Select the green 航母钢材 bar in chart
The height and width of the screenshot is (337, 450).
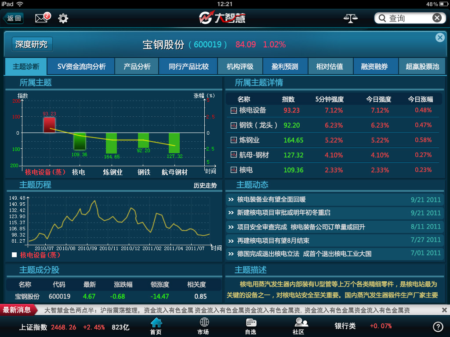click(174, 143)
